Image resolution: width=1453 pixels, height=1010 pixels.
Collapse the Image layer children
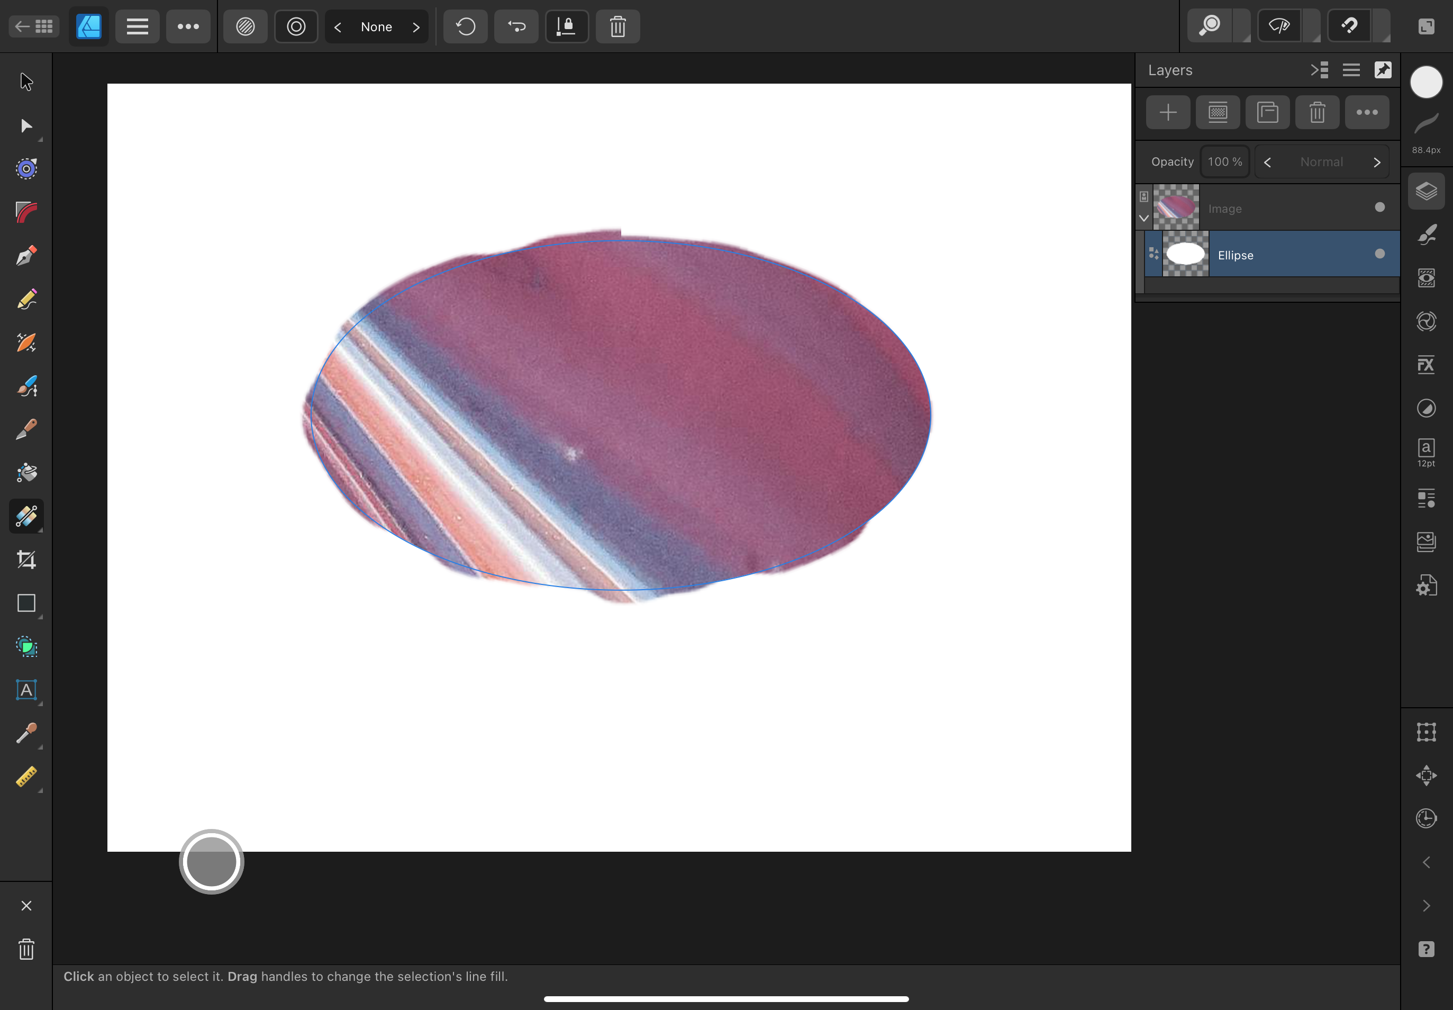(x=1143, y=218)
